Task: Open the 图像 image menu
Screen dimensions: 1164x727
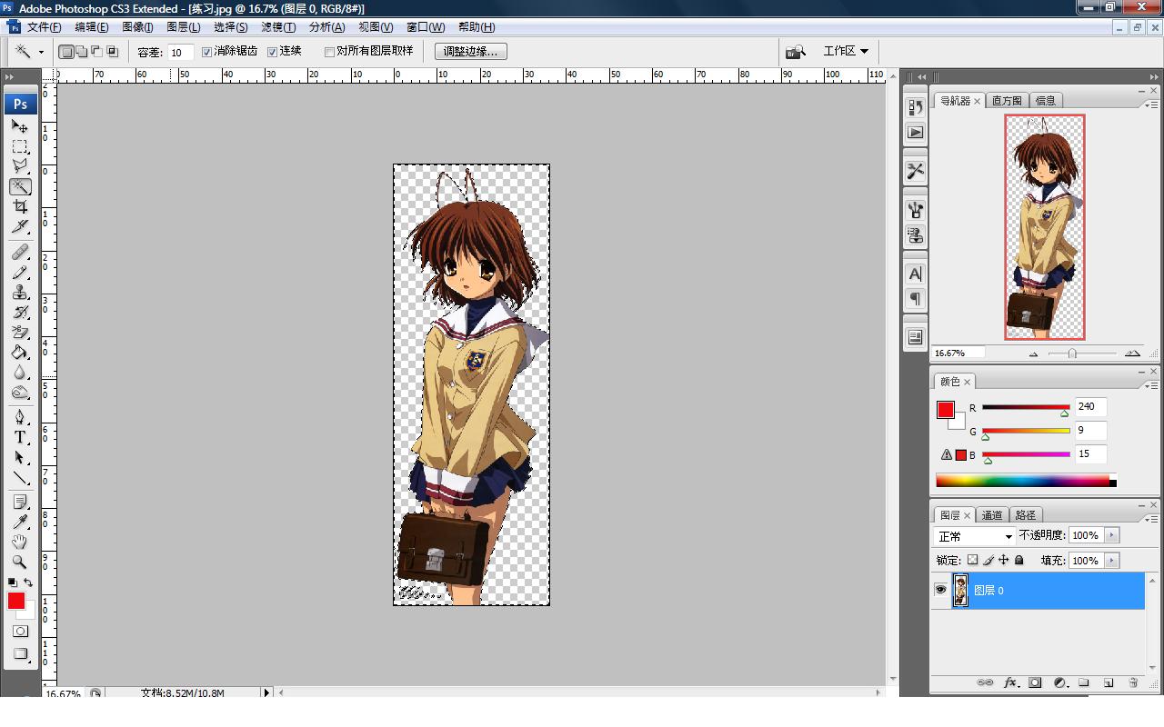Action: tap(137, 27)
